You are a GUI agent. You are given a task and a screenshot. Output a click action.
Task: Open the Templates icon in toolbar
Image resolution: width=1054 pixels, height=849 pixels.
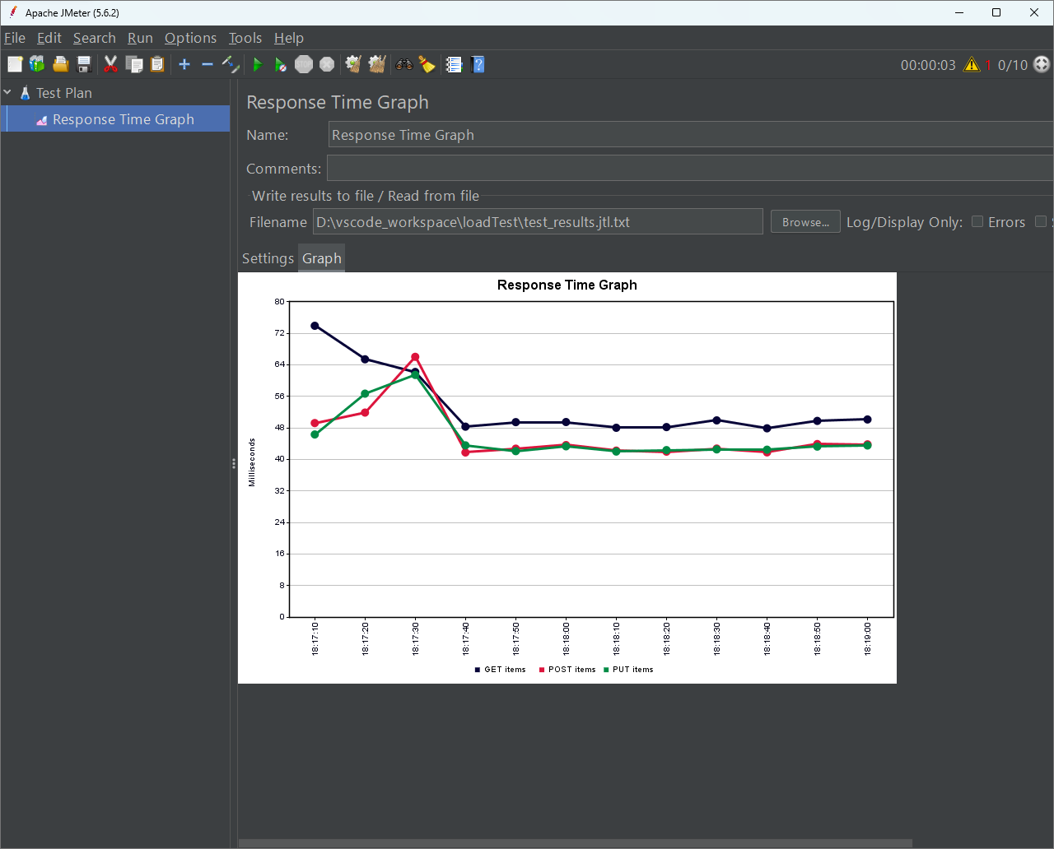coord(37,64)
